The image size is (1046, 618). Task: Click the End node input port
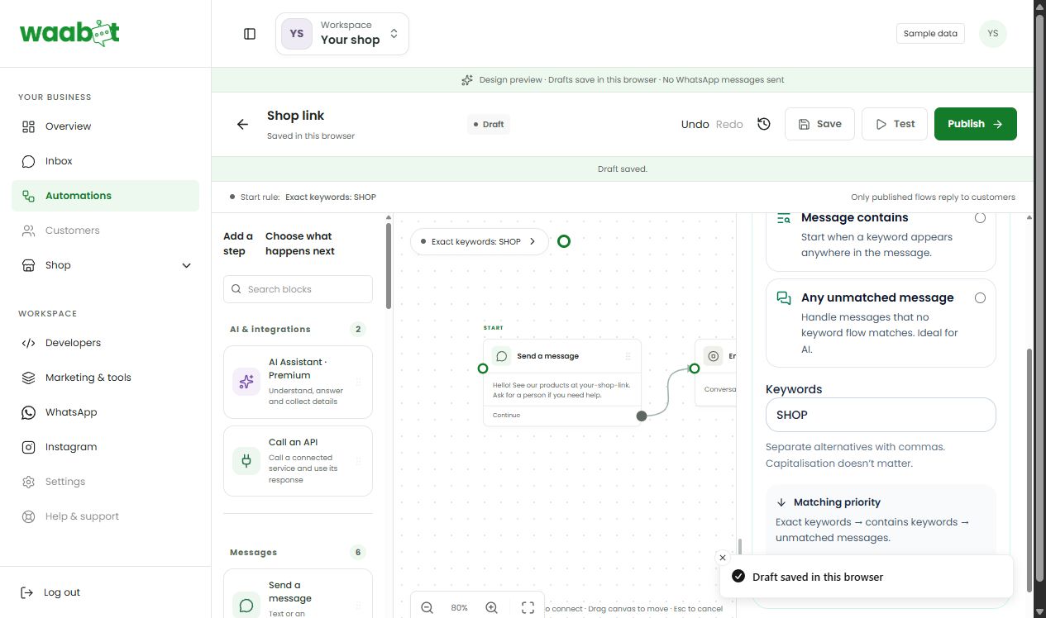pyautogui.click(x=695, y=368)
